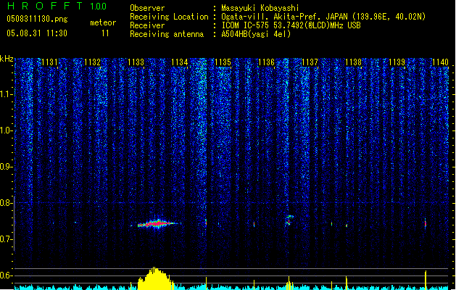
Task: Click the HROFFT 1.0.0 title text
Action: point(57,6)
